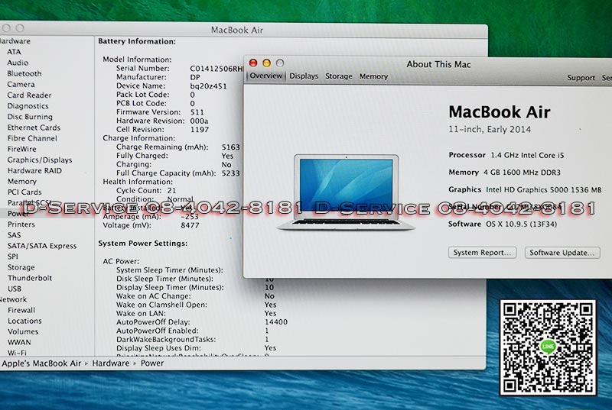Select USB in sidebar
This screenshot has width=612, height=410.
click(15, 289)
